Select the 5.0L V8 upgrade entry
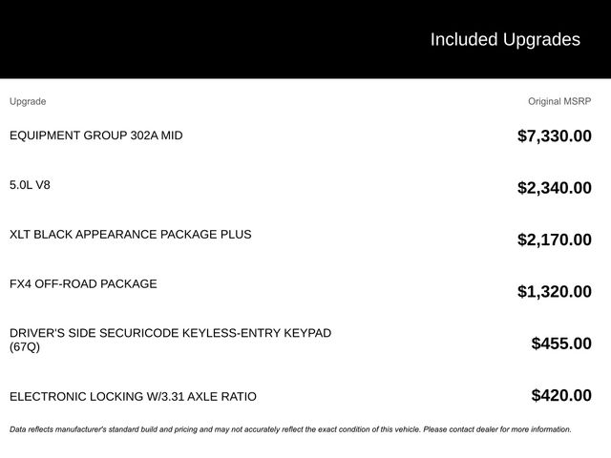Viewport: 611px width, 458px height. (x=30, y=185)
